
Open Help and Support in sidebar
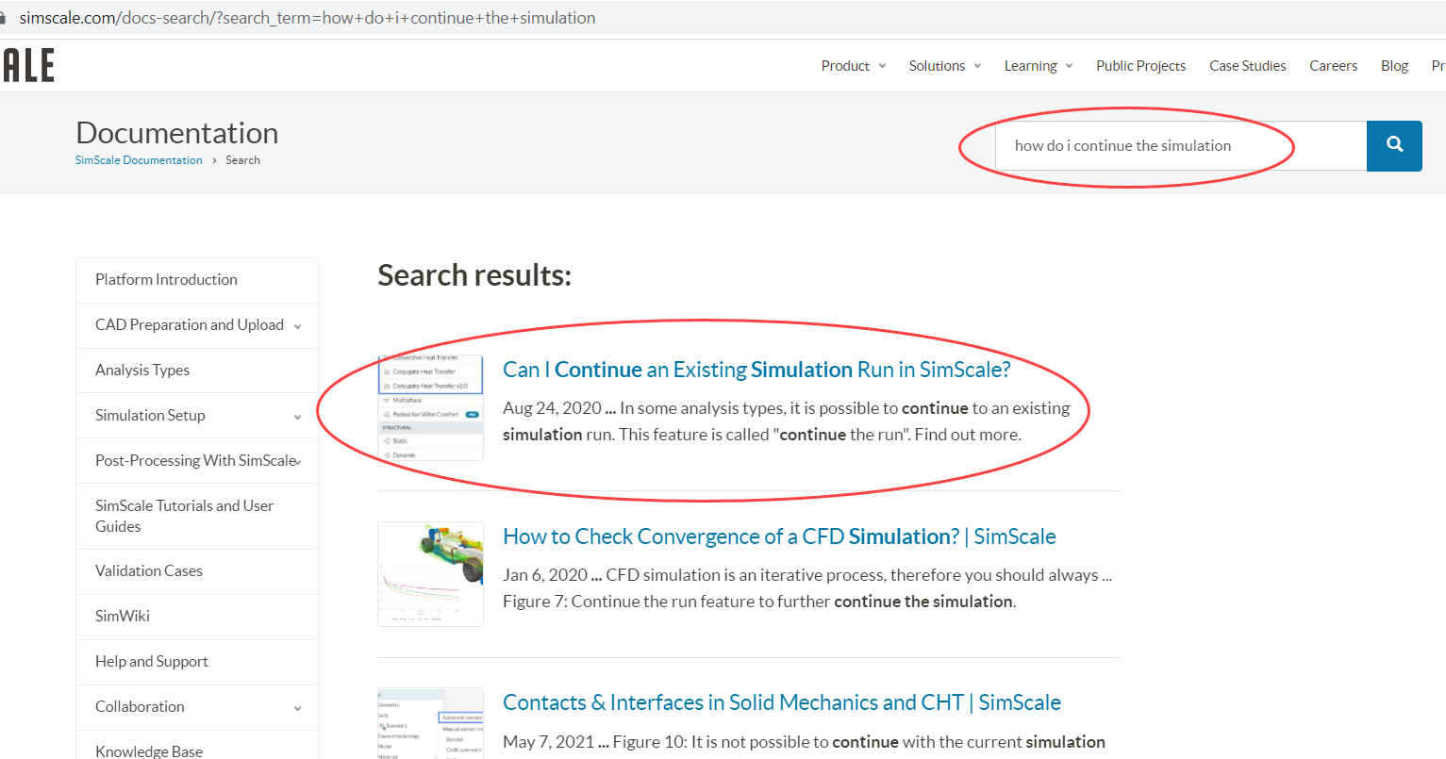point(197,662)
